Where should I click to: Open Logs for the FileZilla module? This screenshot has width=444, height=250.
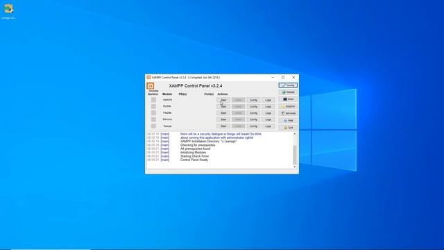268,113
